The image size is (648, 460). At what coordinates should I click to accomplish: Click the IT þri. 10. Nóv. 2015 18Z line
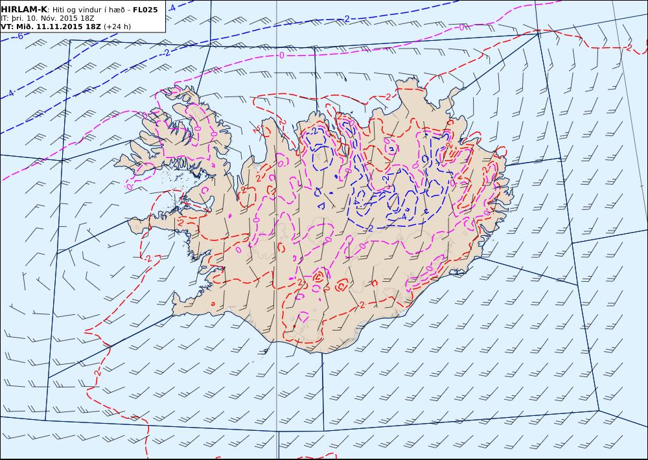click(x=47, y=18)
